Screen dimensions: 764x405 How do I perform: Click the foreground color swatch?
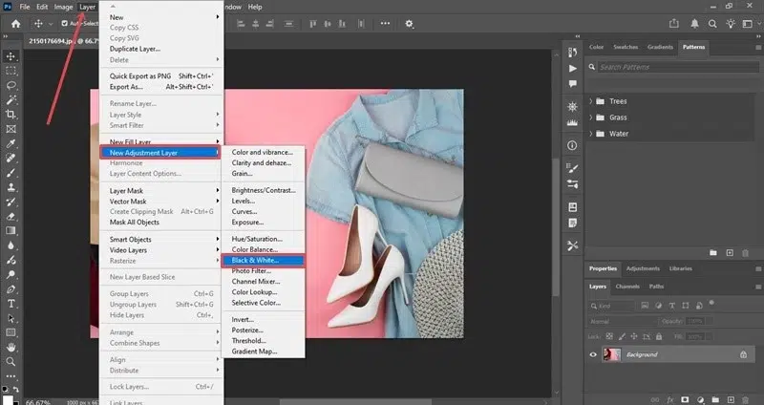[7, 400]
